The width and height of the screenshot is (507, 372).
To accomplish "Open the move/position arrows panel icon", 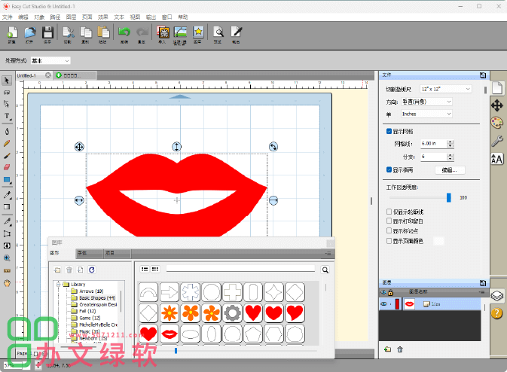I will pyautogui.click(x=497, y=105).
